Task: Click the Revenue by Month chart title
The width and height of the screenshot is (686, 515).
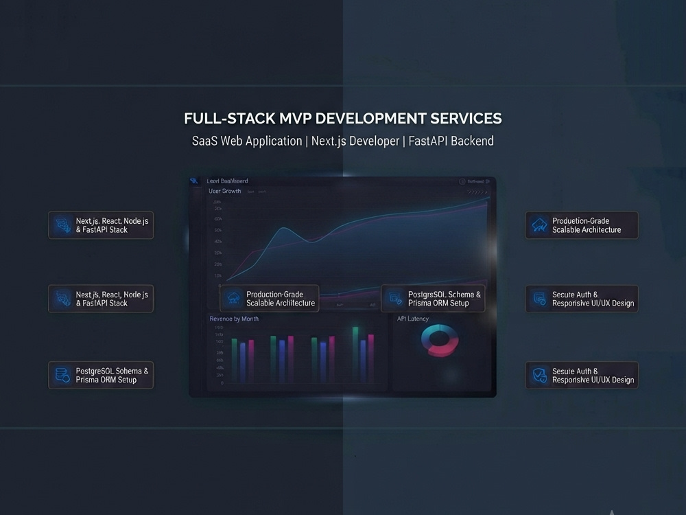Action: pos(234,319)
